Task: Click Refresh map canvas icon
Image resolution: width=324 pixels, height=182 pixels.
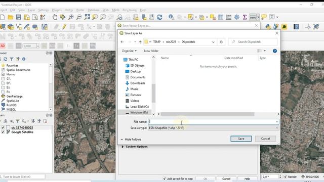Action: click(159, 17)
